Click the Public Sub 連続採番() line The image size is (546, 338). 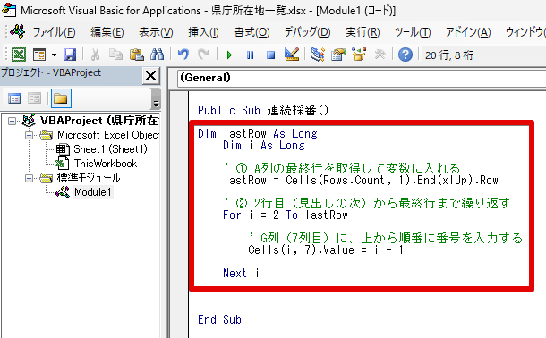[263, 111]
